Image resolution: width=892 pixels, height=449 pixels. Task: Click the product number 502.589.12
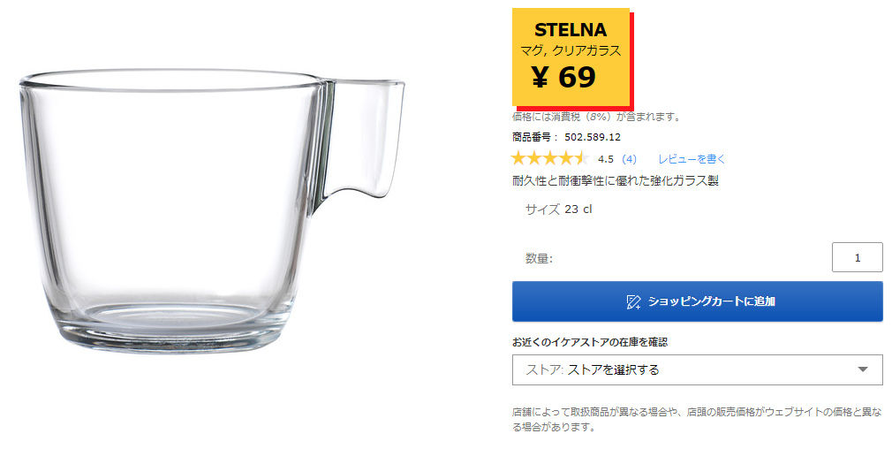click(x=593, y=137)
